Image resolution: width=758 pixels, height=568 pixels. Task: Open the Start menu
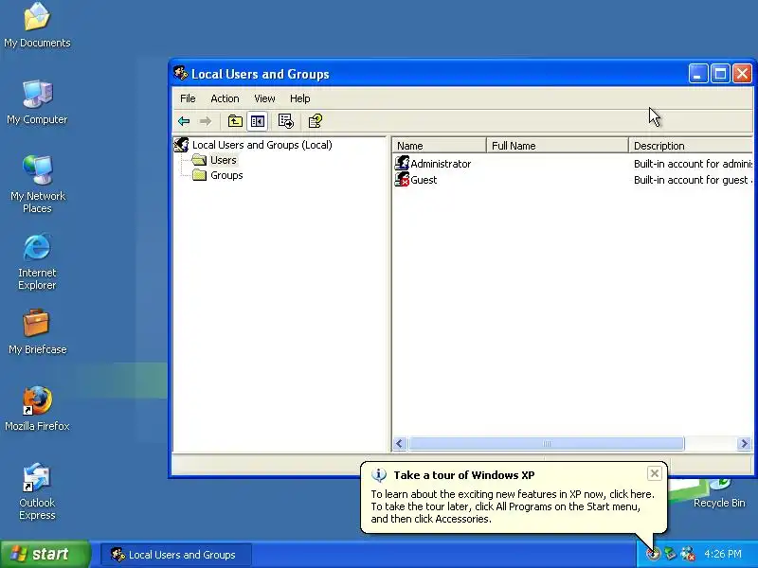pos(45,554)
